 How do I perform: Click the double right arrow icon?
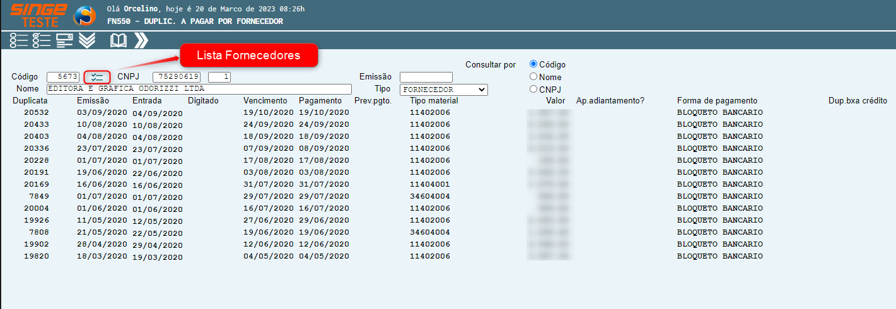(x=141, y=40)
